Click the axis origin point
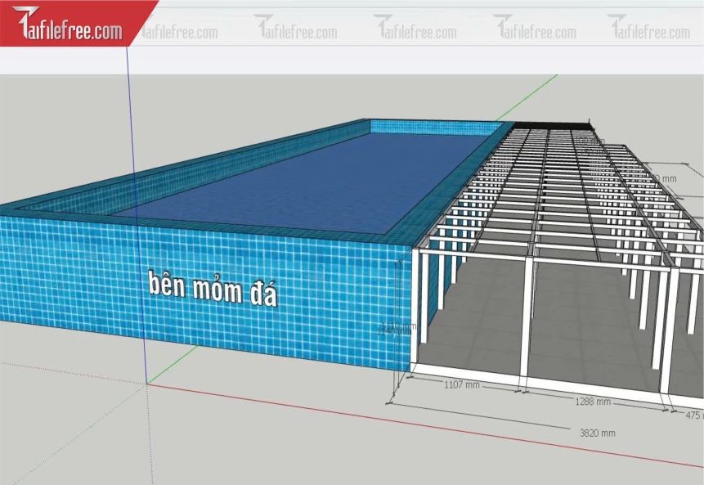 click(x=147, y=382)
